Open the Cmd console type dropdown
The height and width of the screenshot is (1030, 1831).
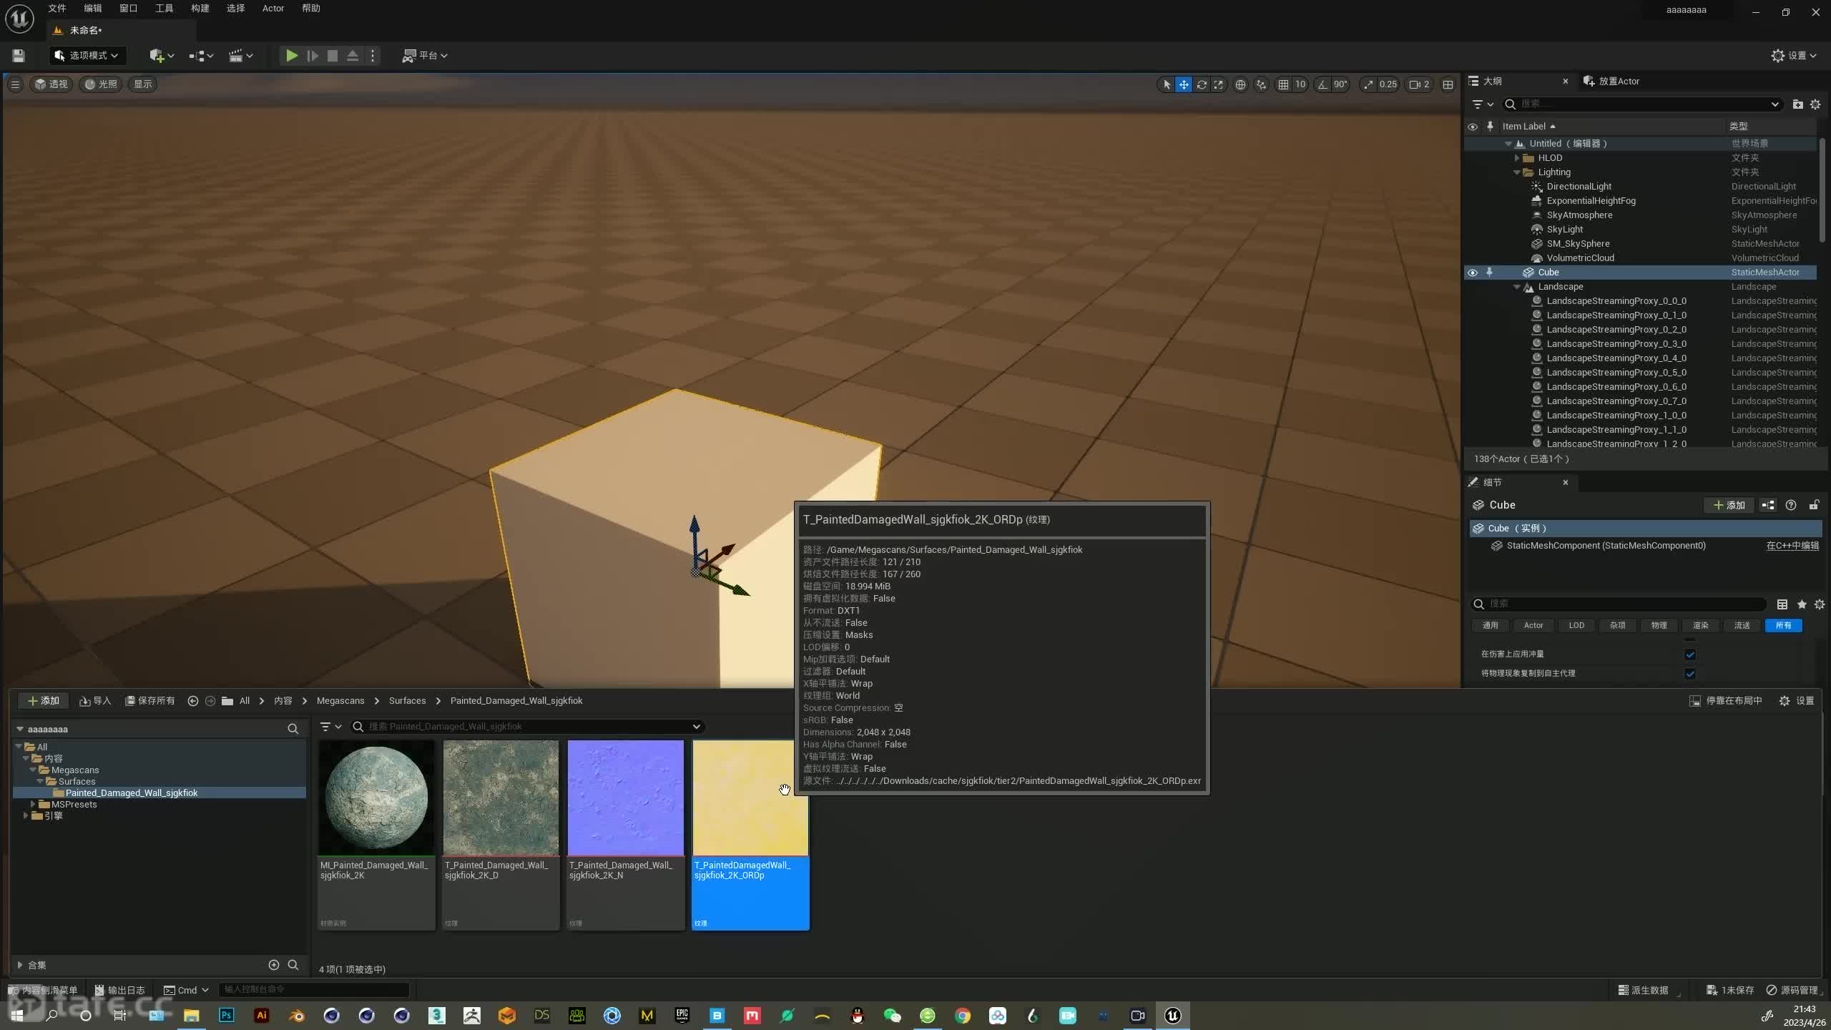(186, 991)
